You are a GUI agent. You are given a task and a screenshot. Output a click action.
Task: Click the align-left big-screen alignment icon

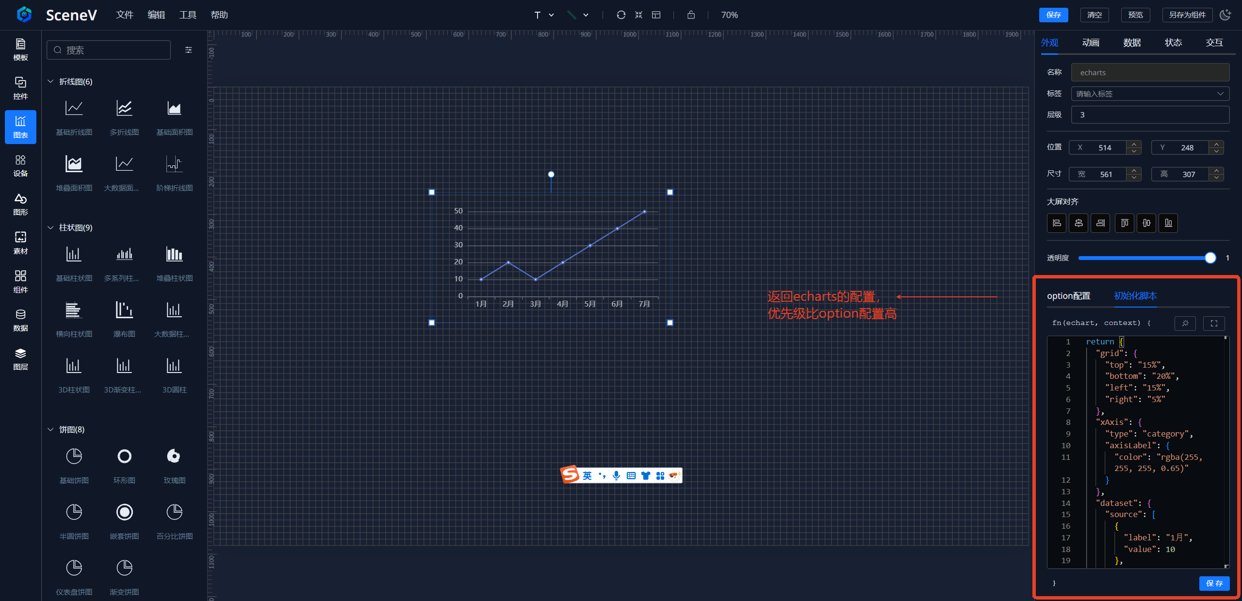pos(1056,223)
